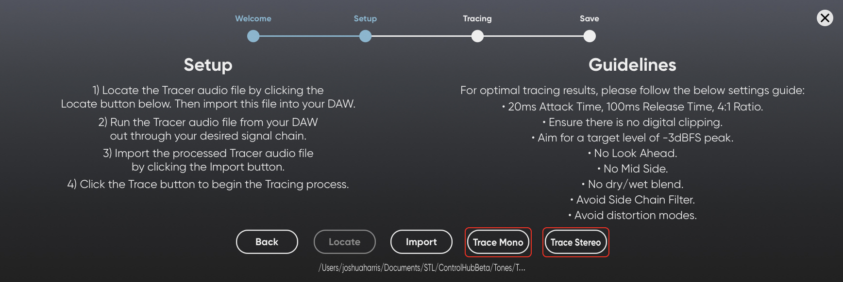Select the Welcome step label
The width and height of the screenshot is (843, 282).
[x=253, y=18]
